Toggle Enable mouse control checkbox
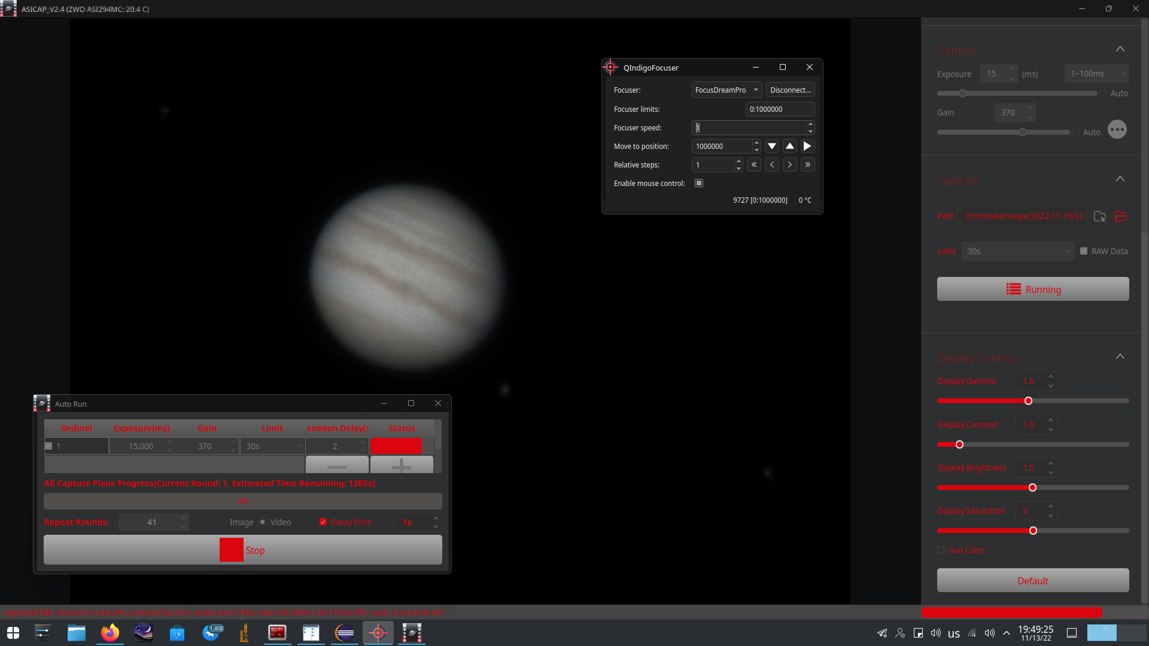 pos(699,183)
